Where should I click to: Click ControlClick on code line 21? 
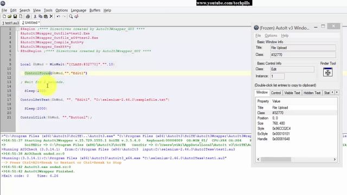[x=33, y=118]
